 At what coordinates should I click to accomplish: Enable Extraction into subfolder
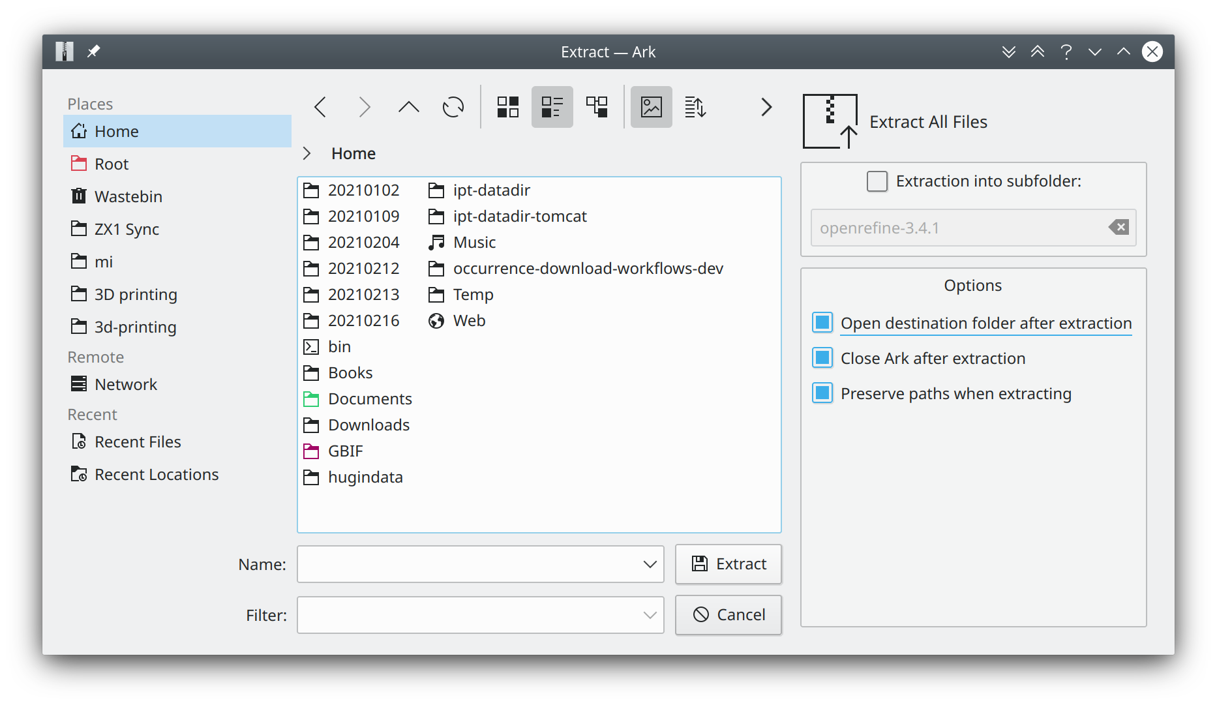pos(877,181)
